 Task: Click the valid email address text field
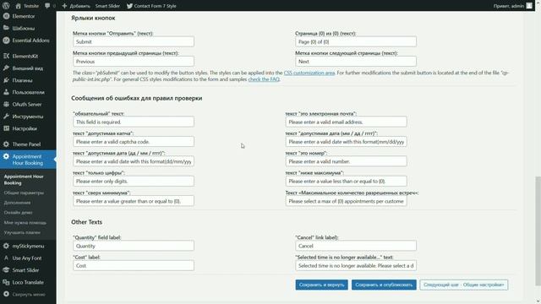click(346, 122)
